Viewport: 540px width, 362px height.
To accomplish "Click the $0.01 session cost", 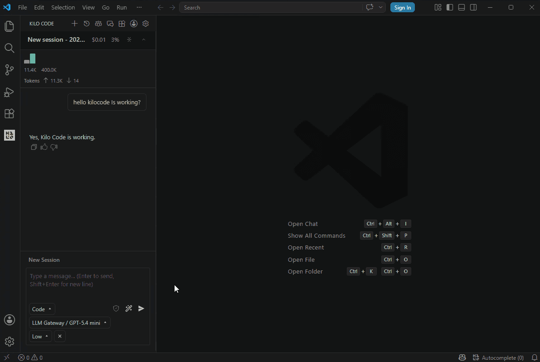I will pyautogui.click(x=98, y=40).
